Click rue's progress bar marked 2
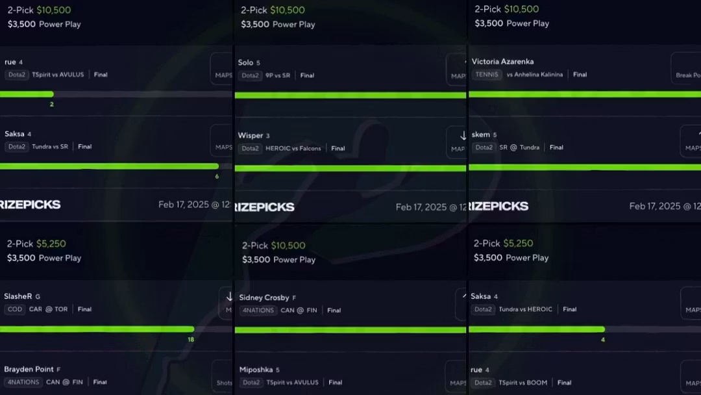 [116, 94]
